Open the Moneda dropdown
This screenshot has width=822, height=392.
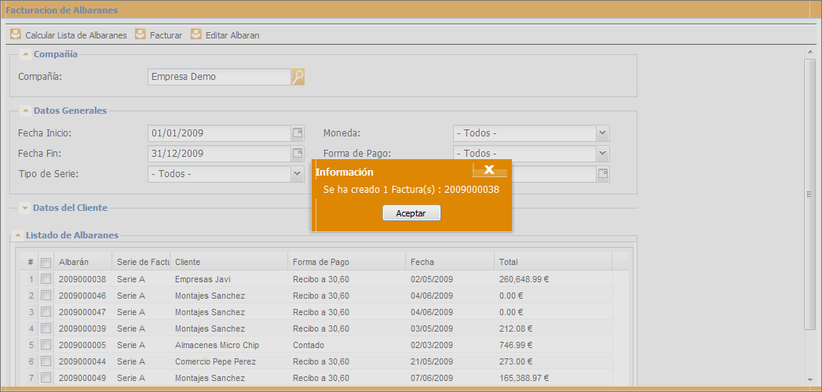pos(602,133)
